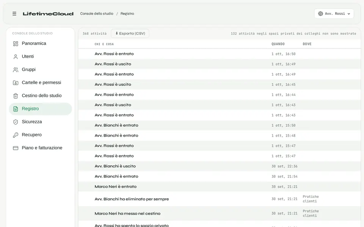364x227 pixels.
Task: Select Avv. Rossi è uscito at 16:49
Action: (220, 64)
